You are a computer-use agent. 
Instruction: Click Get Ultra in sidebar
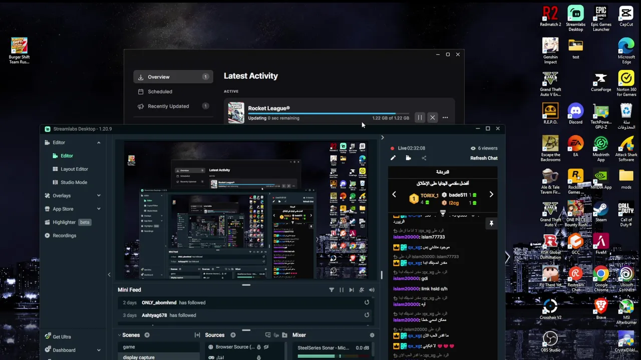pyautogui.click(x=58, y=337)
